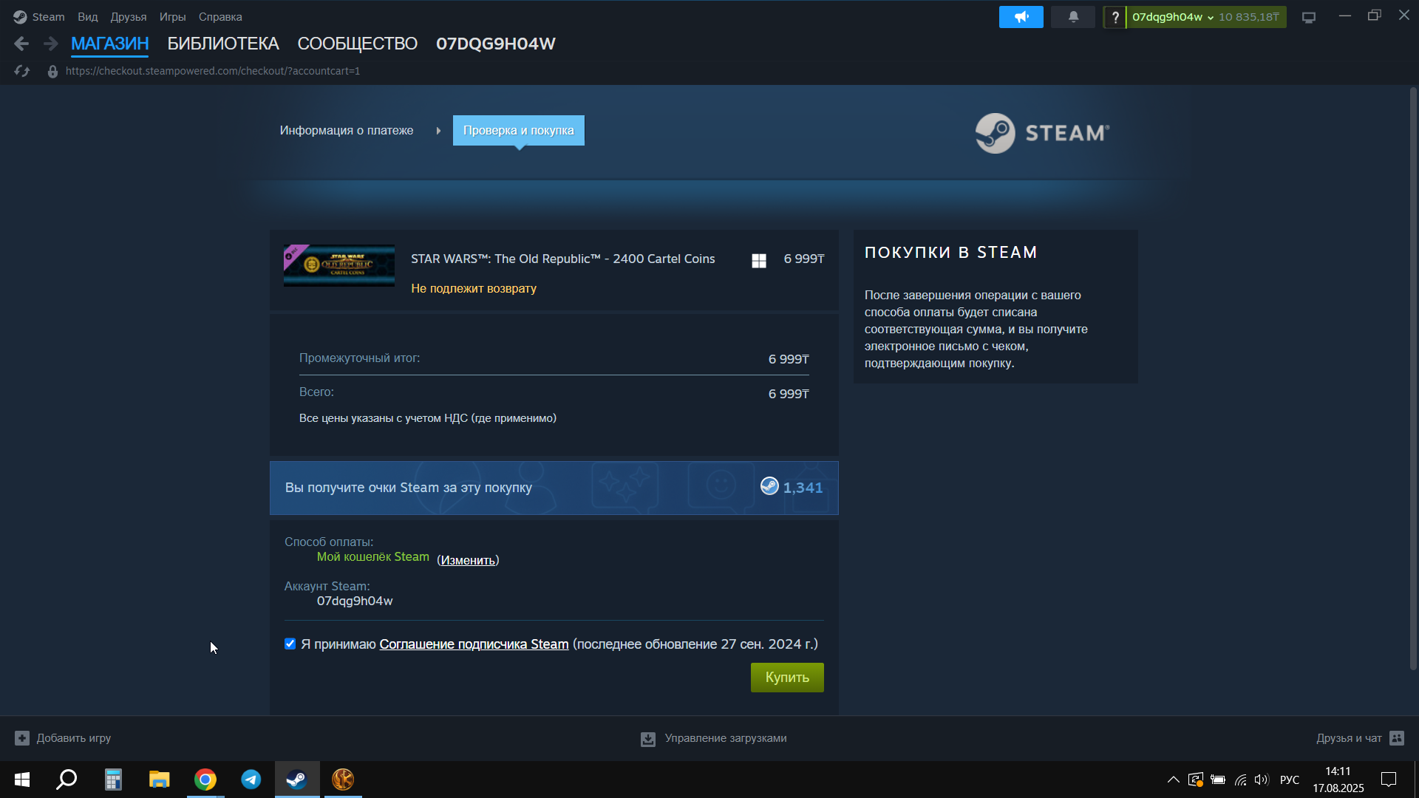Screen dimensions: 1419x798
Task: Click the Steam icon on the taskbar
Action: pos(297,780)
